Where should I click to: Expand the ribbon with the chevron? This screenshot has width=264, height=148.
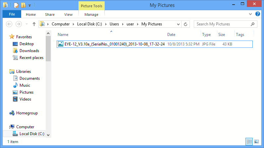click(250, 14)
